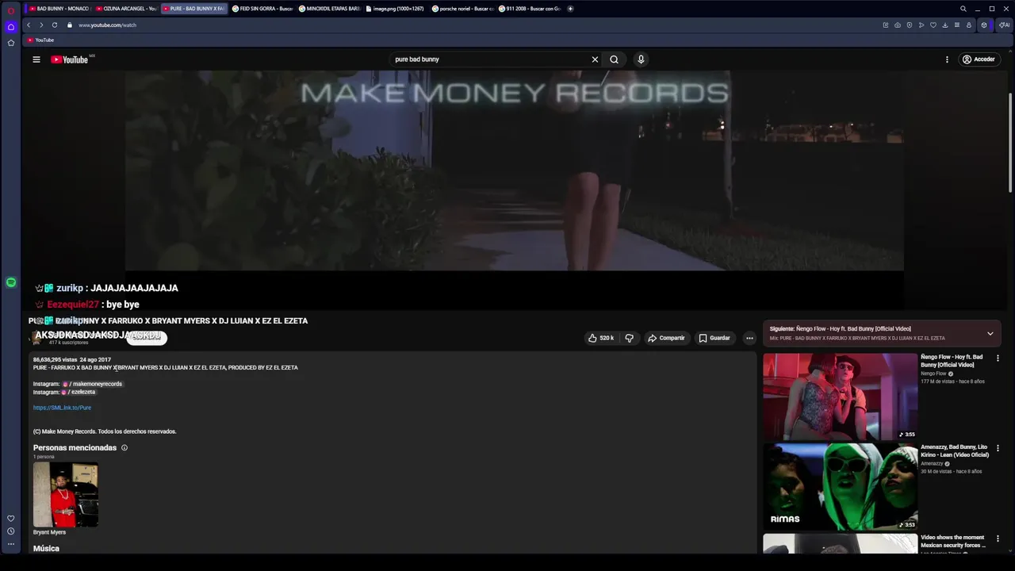Open privacy shield icon in address bar
This screenshot has height=571, width=1015.
click(x=910, y=25)
